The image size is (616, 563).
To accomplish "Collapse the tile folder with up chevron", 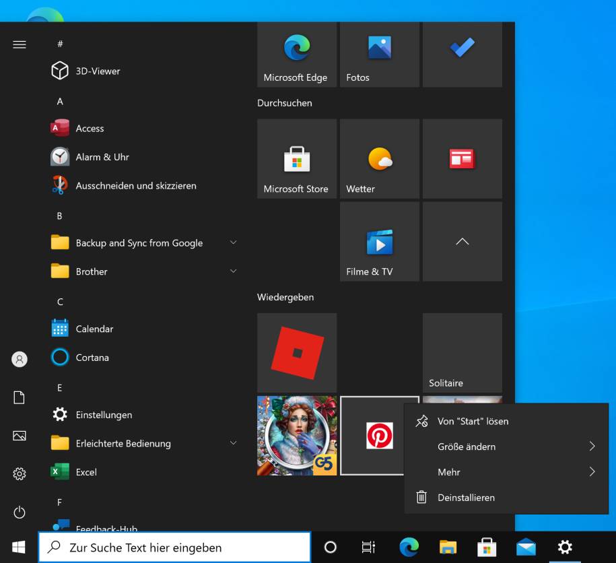I will [463, 242].
